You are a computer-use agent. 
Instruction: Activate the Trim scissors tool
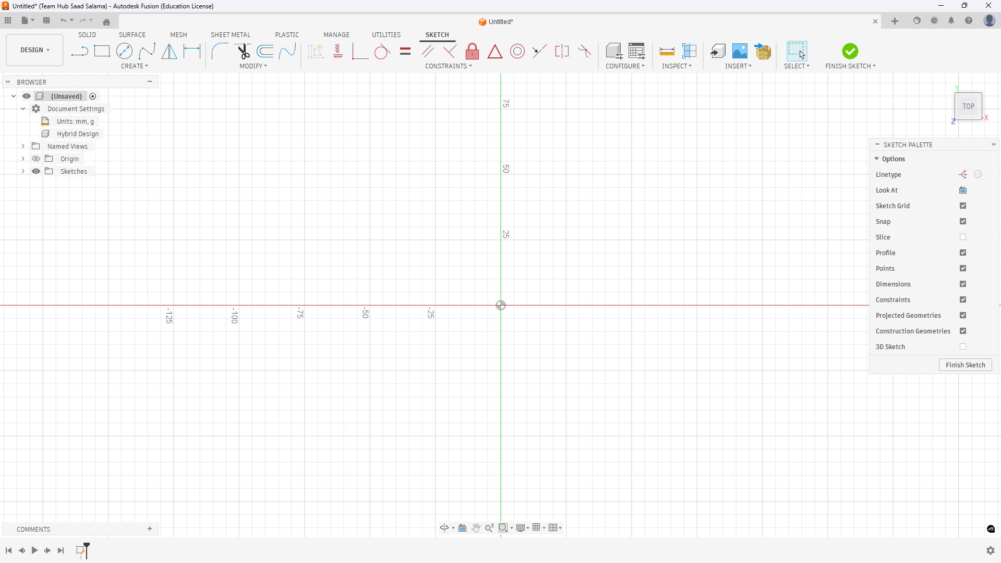[243, 51]
